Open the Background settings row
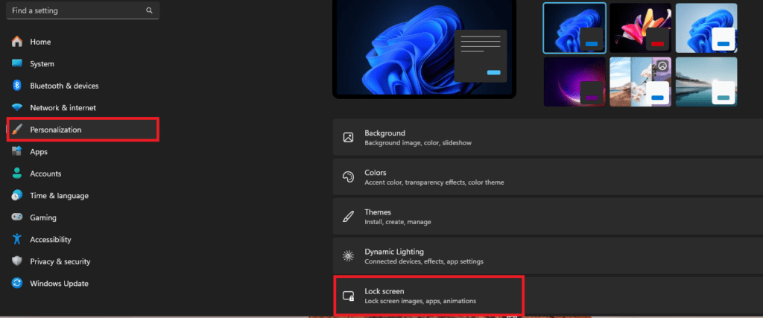Viewport: 763px width, 318px height. click(x=548, y=137)
